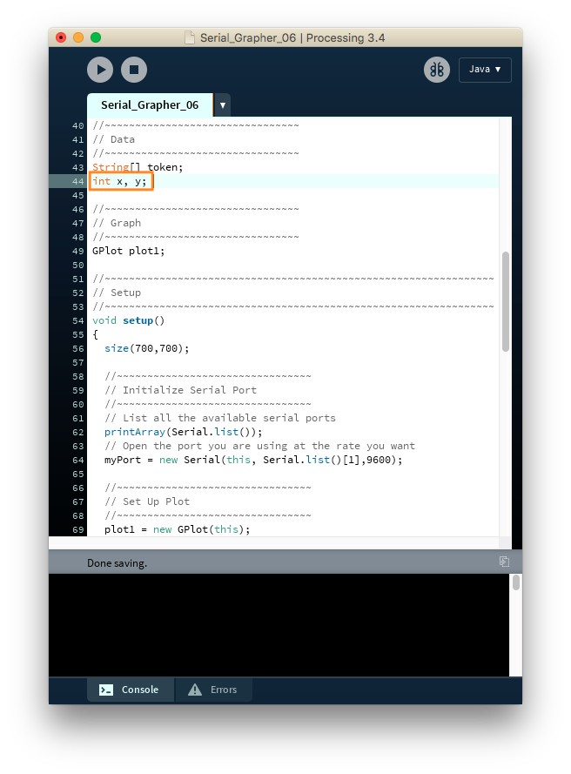
Task: Switch to the Console tab
Action: (x=131, y=690)
